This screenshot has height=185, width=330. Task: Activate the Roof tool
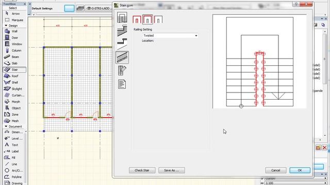click(x=14, y=76)
